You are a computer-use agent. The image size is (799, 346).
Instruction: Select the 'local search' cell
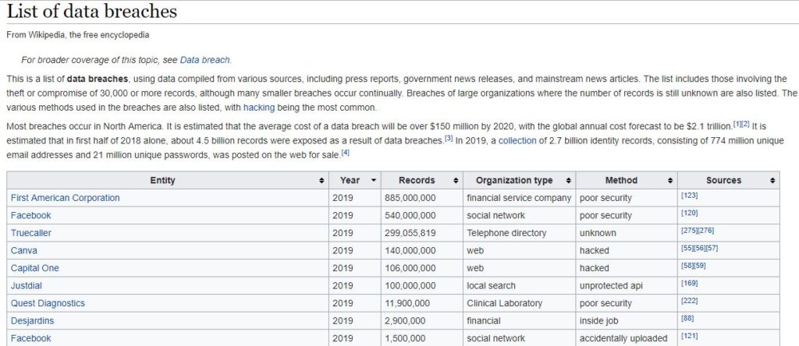click(x=519, y=285)
